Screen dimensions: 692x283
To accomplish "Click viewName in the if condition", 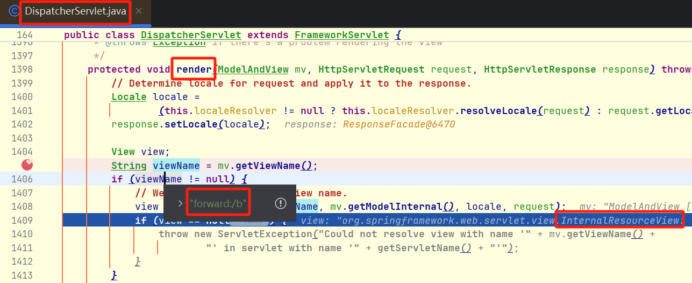I will point(158,179).
